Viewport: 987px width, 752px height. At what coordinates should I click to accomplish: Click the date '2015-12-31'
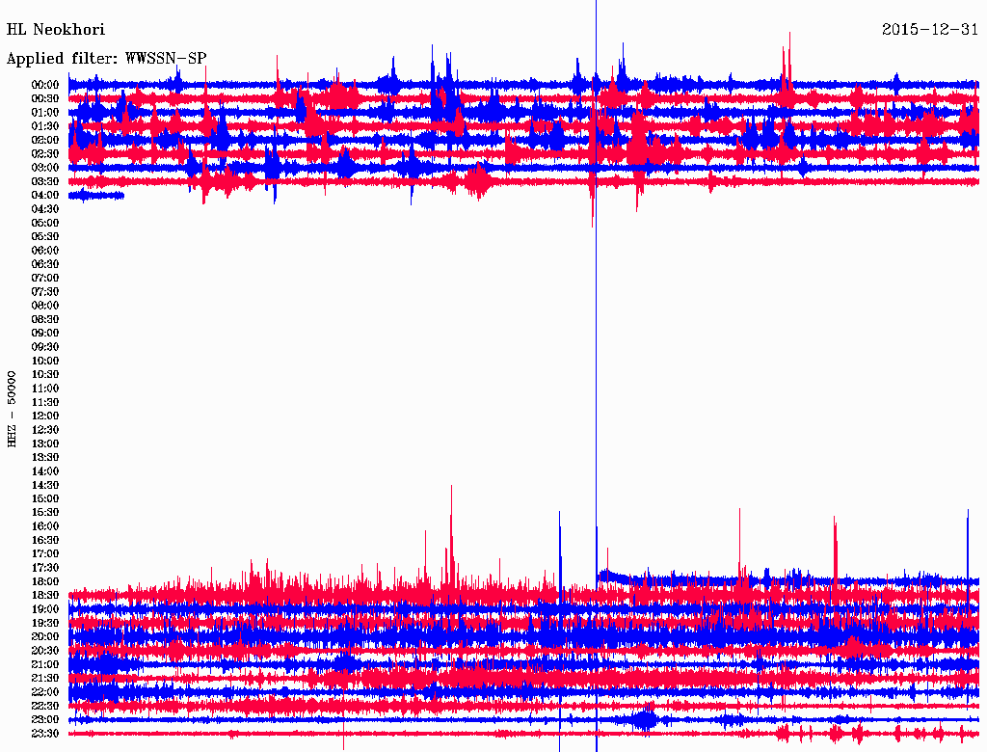[x=930, y=30]
